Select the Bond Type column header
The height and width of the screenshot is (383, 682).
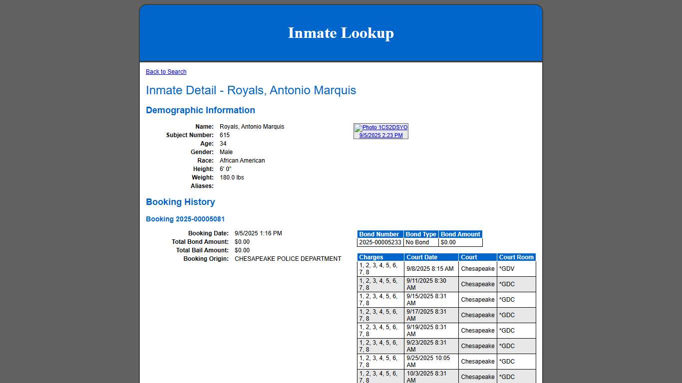(421, 234)
